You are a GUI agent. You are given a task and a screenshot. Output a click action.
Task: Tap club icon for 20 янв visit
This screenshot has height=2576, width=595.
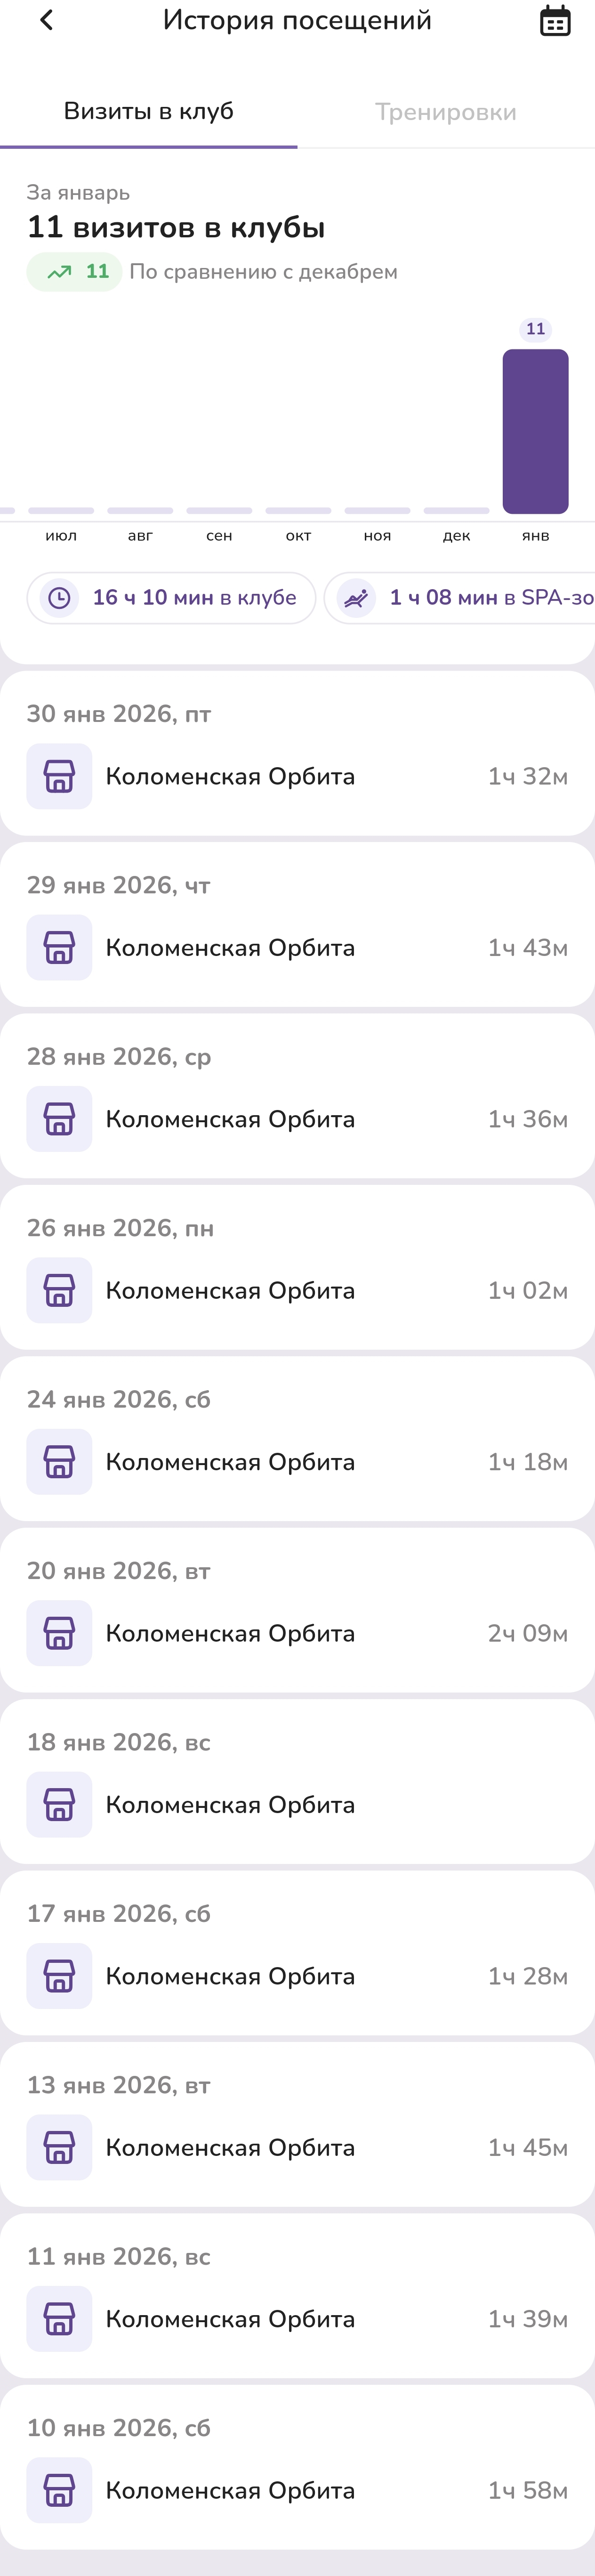59,1633
